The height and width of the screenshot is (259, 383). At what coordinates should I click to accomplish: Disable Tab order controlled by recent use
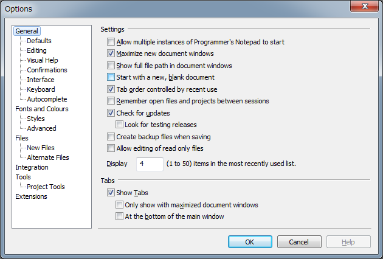click(x=111, y=89)
